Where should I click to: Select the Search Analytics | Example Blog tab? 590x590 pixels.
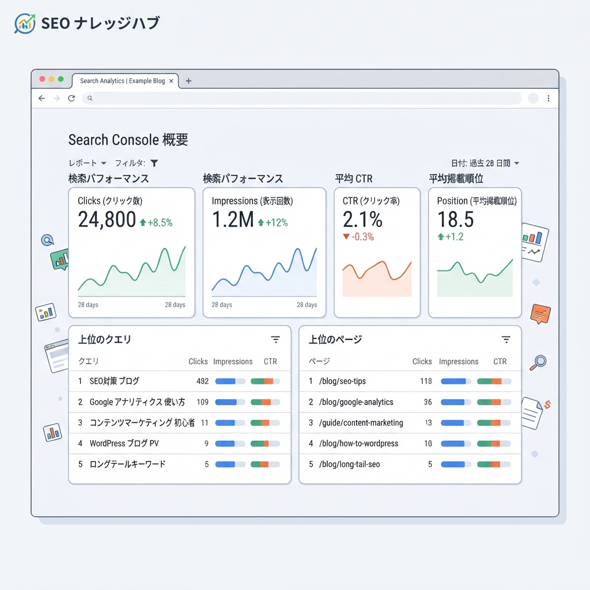click(x=125, y=81)
